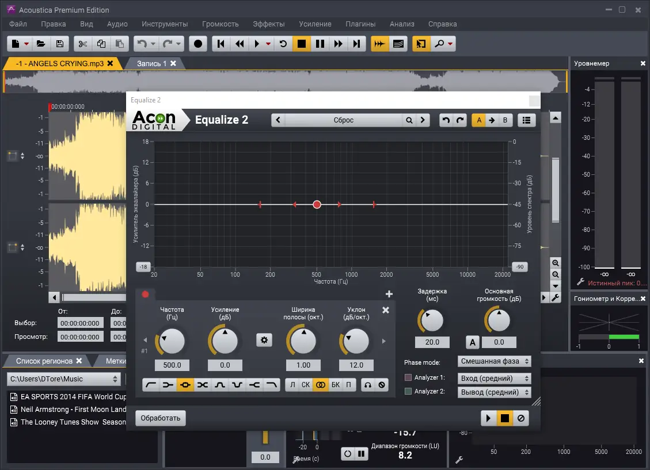Image resolution: width=650 pixels, height=470 pixels.
Task: Jump to start with skip-back button
Action: pos(221,44)
